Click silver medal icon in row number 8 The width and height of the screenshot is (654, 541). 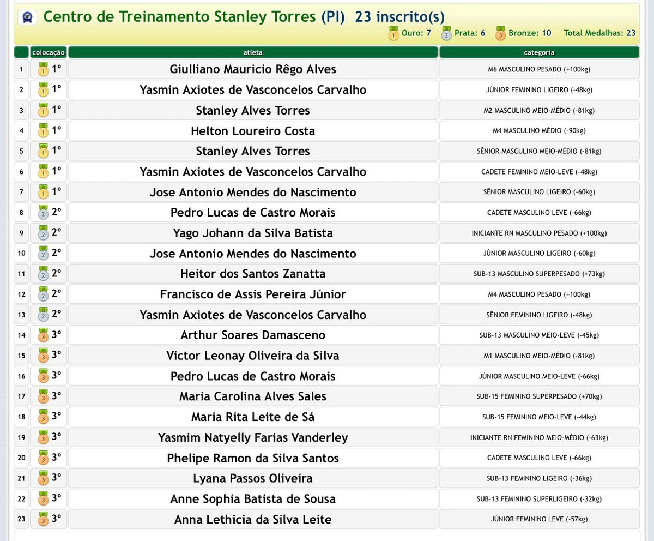tap(43, 213)
